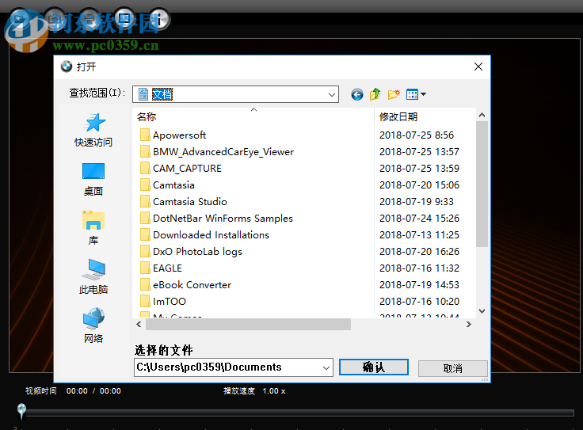This screenshot has height=430, width=583.
Task: Click the BMW icon in dialog title
Action: click(67, 67)
